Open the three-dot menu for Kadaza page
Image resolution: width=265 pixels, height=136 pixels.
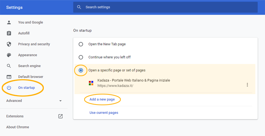[247, 85]
